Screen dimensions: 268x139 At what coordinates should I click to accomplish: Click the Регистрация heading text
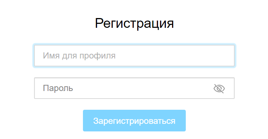tap(134, 23)
